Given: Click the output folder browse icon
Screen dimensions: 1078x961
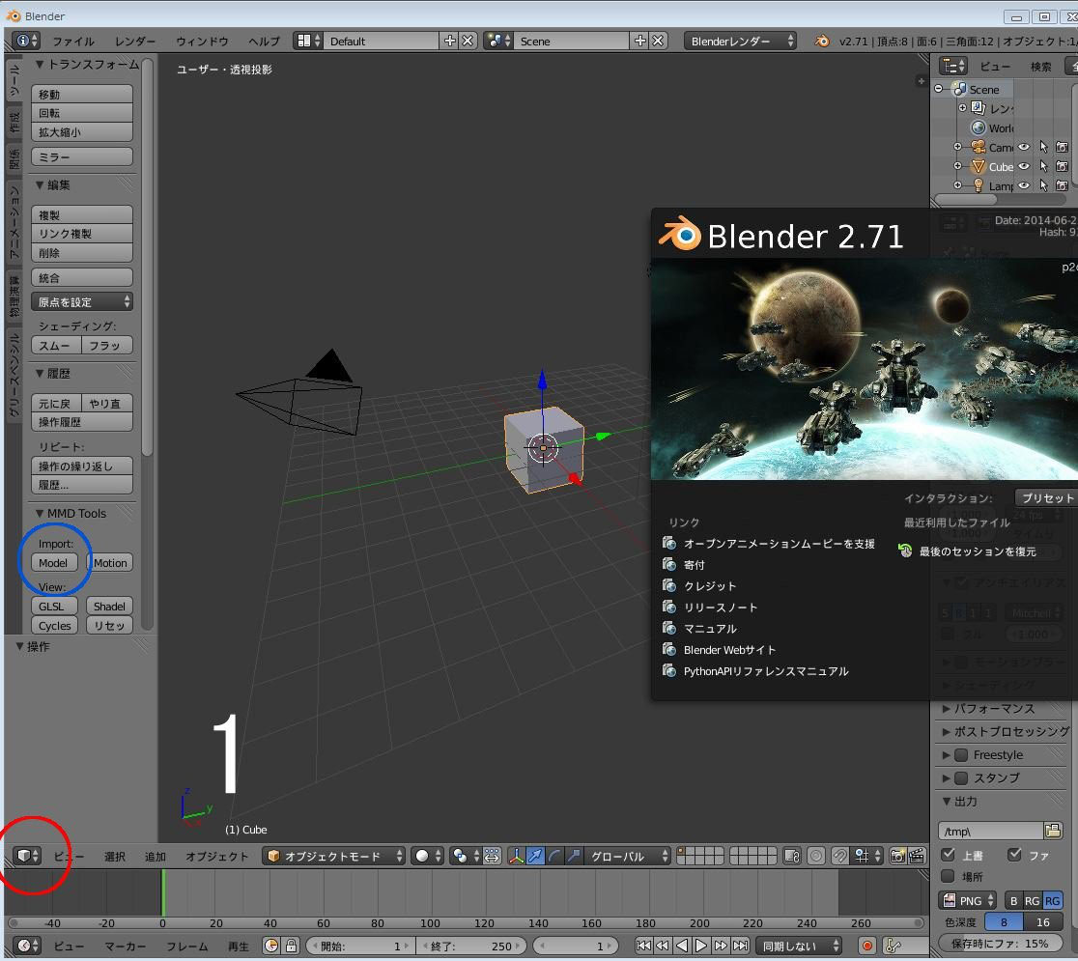Looking at the screenshot, I should 1053,831.
